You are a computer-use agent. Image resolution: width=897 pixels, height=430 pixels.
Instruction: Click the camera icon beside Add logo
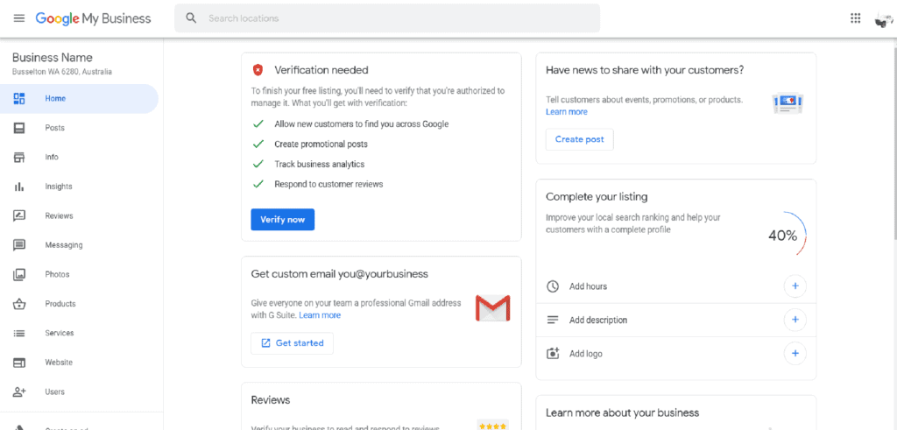pos(553,354)
